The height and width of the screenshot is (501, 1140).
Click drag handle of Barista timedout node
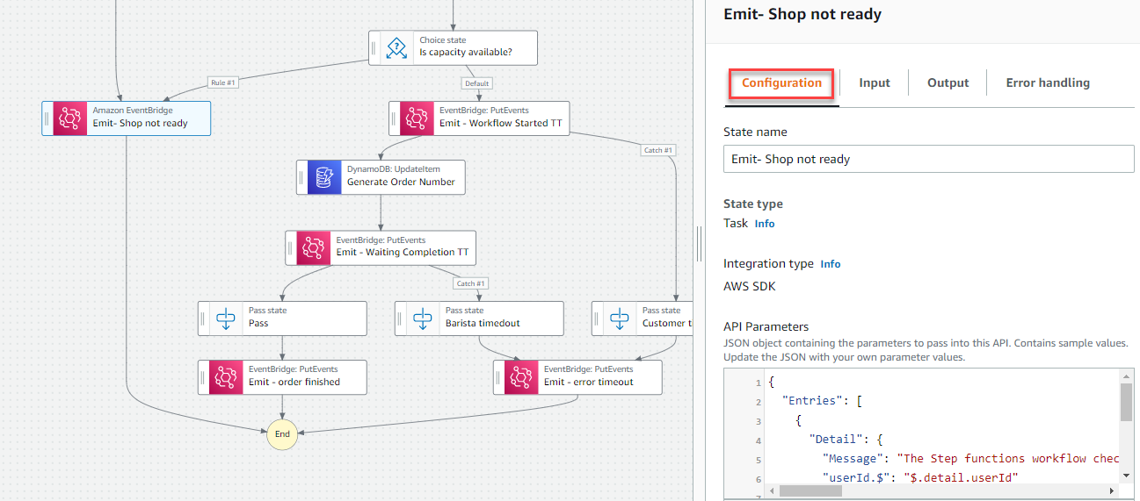click(401, 318)
